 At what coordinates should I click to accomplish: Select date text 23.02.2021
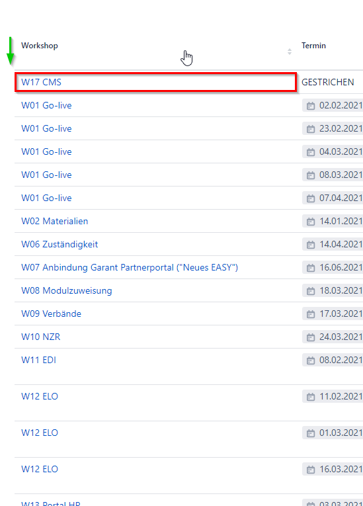point(341,129)
